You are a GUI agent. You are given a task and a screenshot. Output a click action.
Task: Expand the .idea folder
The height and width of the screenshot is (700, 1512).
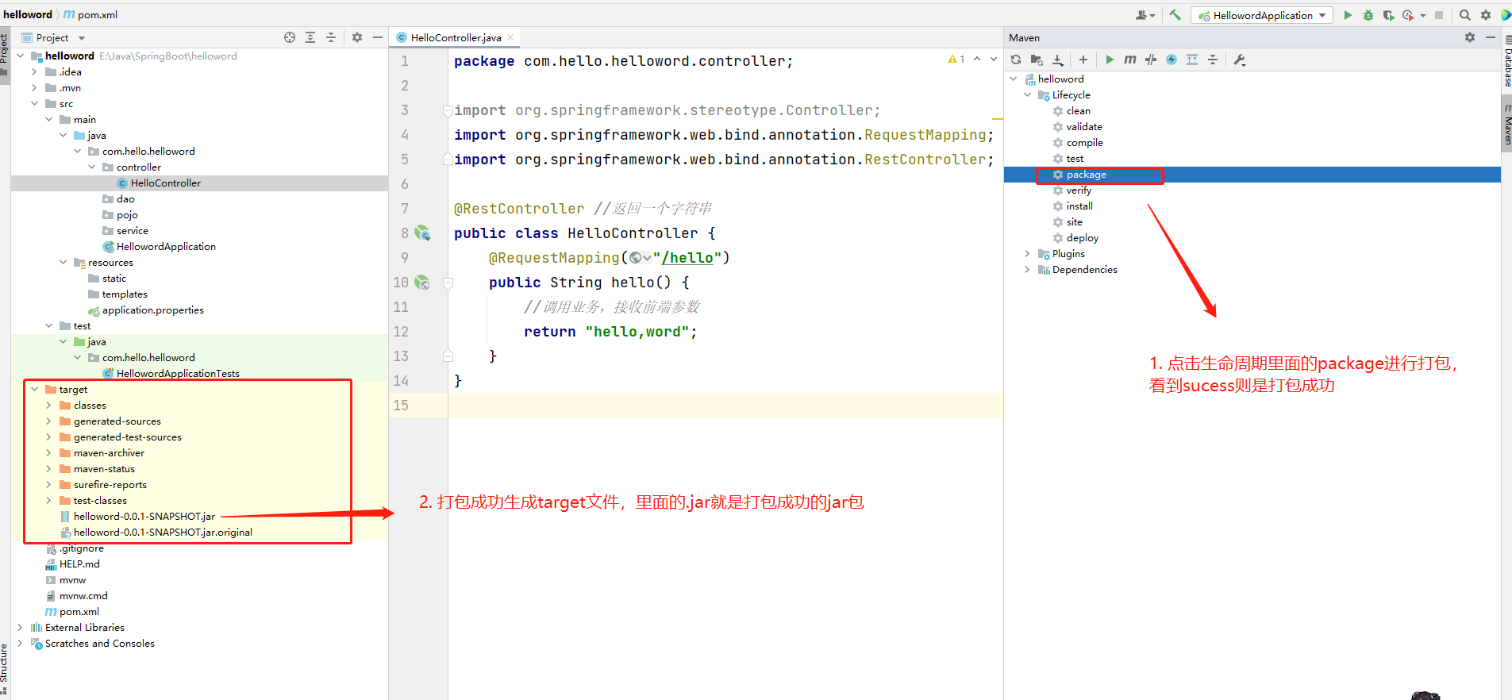click(x=34, y=71)
